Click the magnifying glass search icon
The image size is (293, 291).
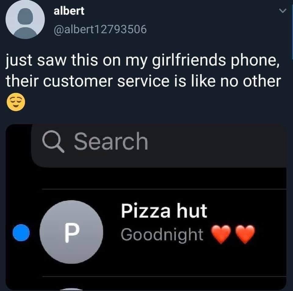coord(53,142)
